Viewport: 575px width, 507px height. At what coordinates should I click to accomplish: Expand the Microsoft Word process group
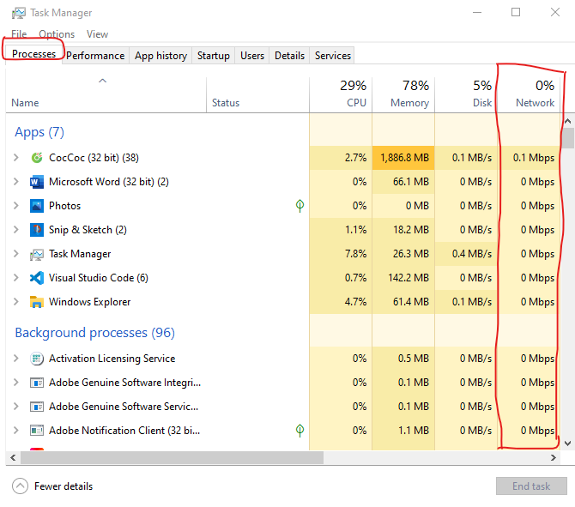coord(15,182)
